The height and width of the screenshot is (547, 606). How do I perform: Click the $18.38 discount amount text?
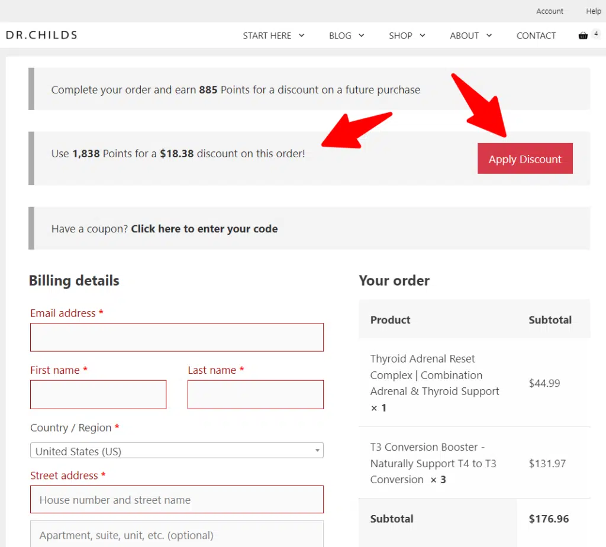[x=176, y=153]
